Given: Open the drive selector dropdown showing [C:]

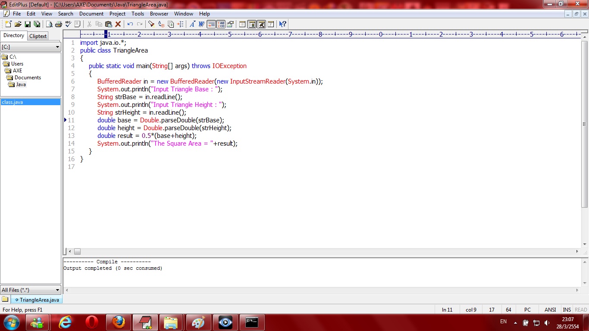Looking at the screenshot, I should tap(58, 46).
